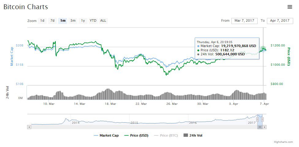Set zoom range to 7d
The image size is (299, 147).
click(52, 21)
